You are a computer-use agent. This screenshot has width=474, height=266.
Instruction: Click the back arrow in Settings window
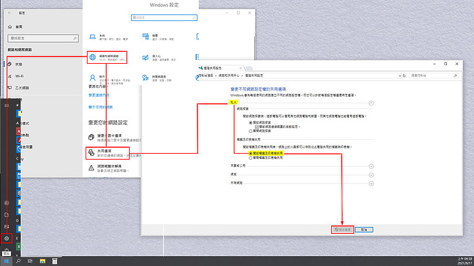coord(10,13)
